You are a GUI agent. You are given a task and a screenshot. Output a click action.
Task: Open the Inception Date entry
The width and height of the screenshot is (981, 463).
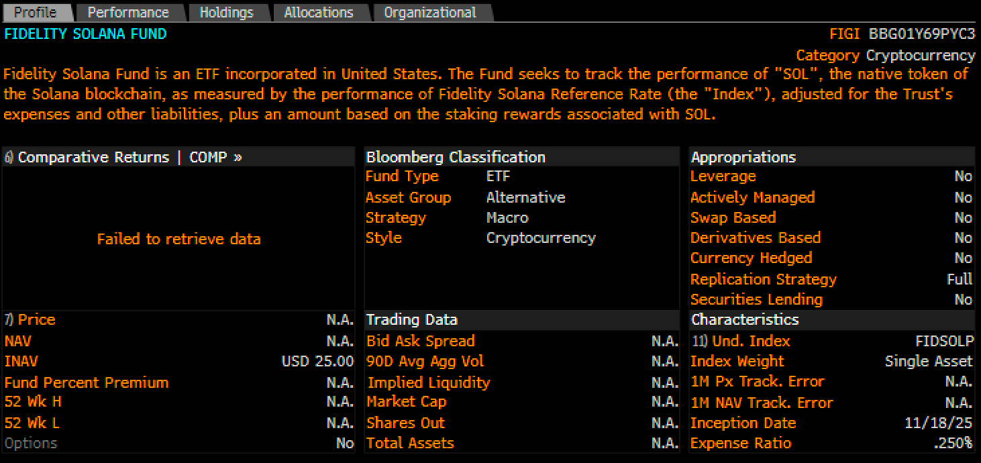(743, 423)
